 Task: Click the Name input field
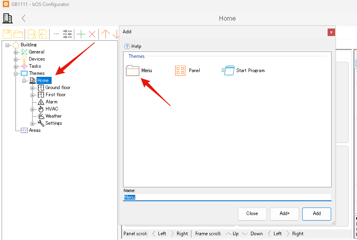click(227, 197)
